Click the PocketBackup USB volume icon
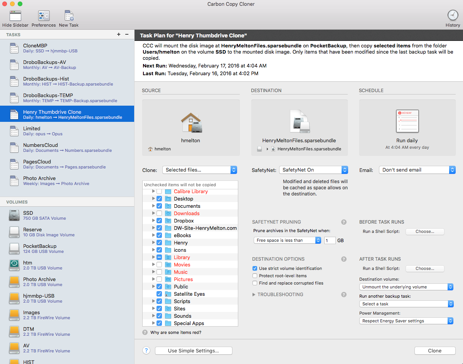This screenshot has width=463, height=364. click(14, 248)
